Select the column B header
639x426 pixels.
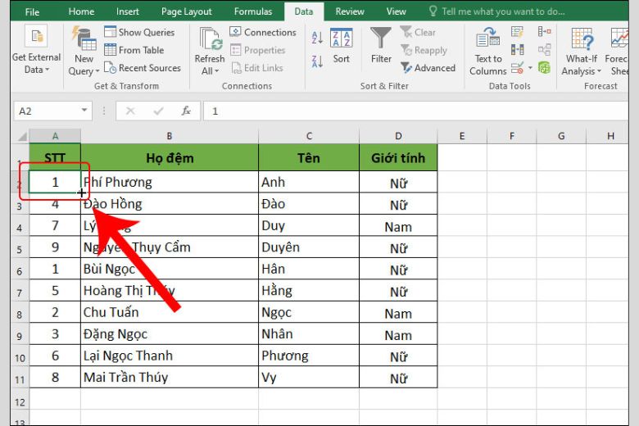(169, 136)
